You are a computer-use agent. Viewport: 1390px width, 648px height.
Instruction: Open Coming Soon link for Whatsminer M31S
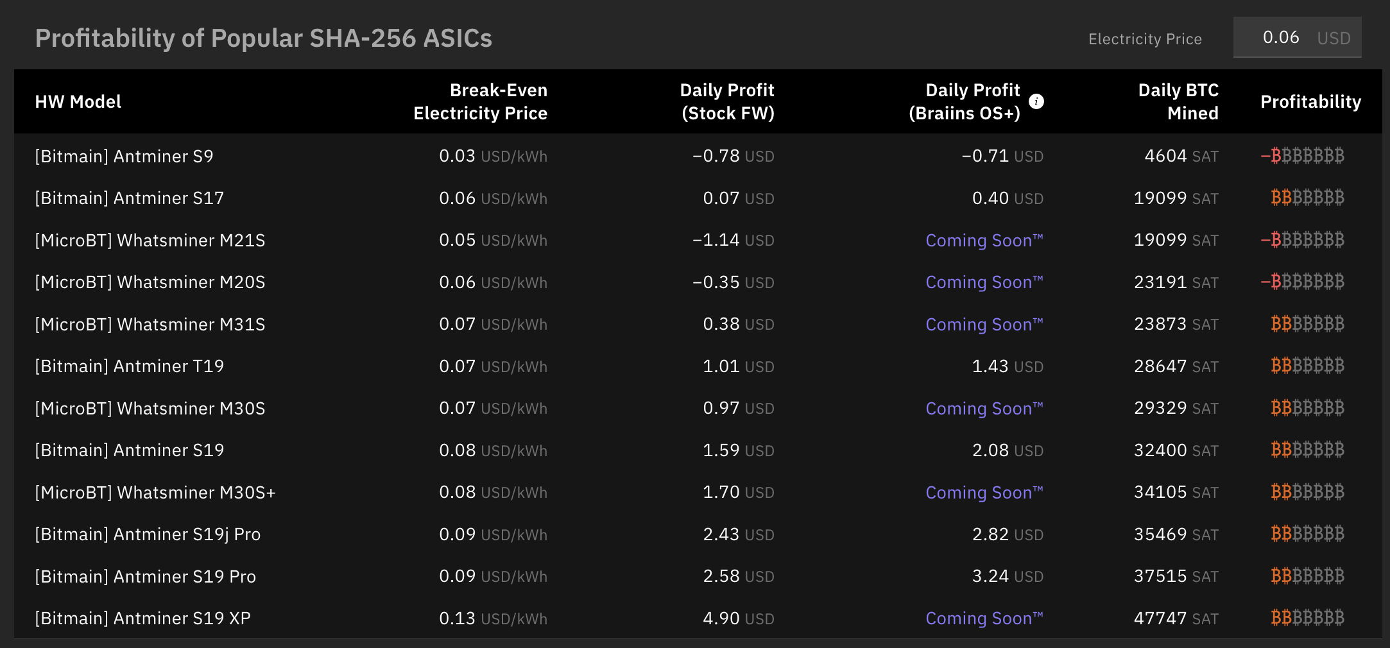pos(984,325)
